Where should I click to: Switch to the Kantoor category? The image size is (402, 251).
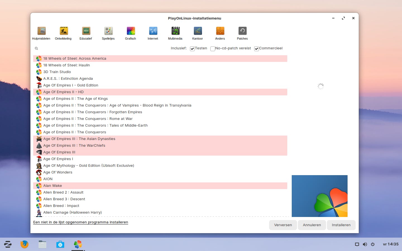click(198, 33)
